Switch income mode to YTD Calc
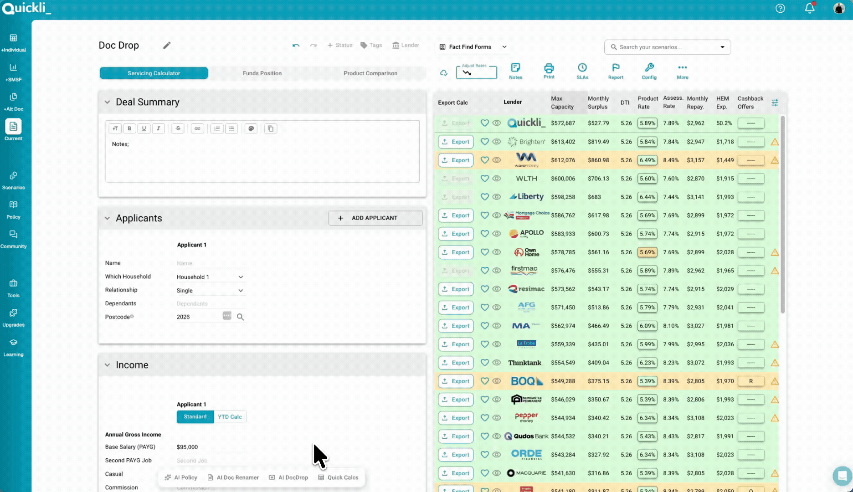Screen dimensions: 853x492 [230, 416]
